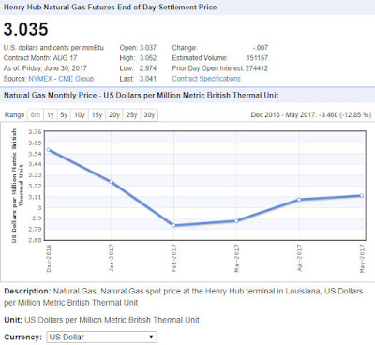Click the settlement price 3.035

[x=26, y=29]
